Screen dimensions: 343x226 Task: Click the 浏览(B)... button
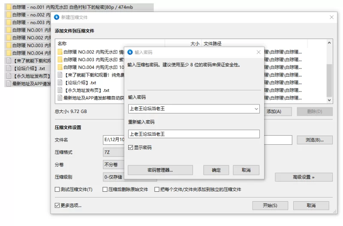pos(315,140)
